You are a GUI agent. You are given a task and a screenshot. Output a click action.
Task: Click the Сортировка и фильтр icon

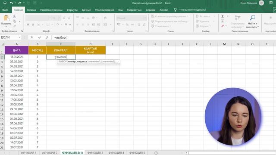[238, 18]
